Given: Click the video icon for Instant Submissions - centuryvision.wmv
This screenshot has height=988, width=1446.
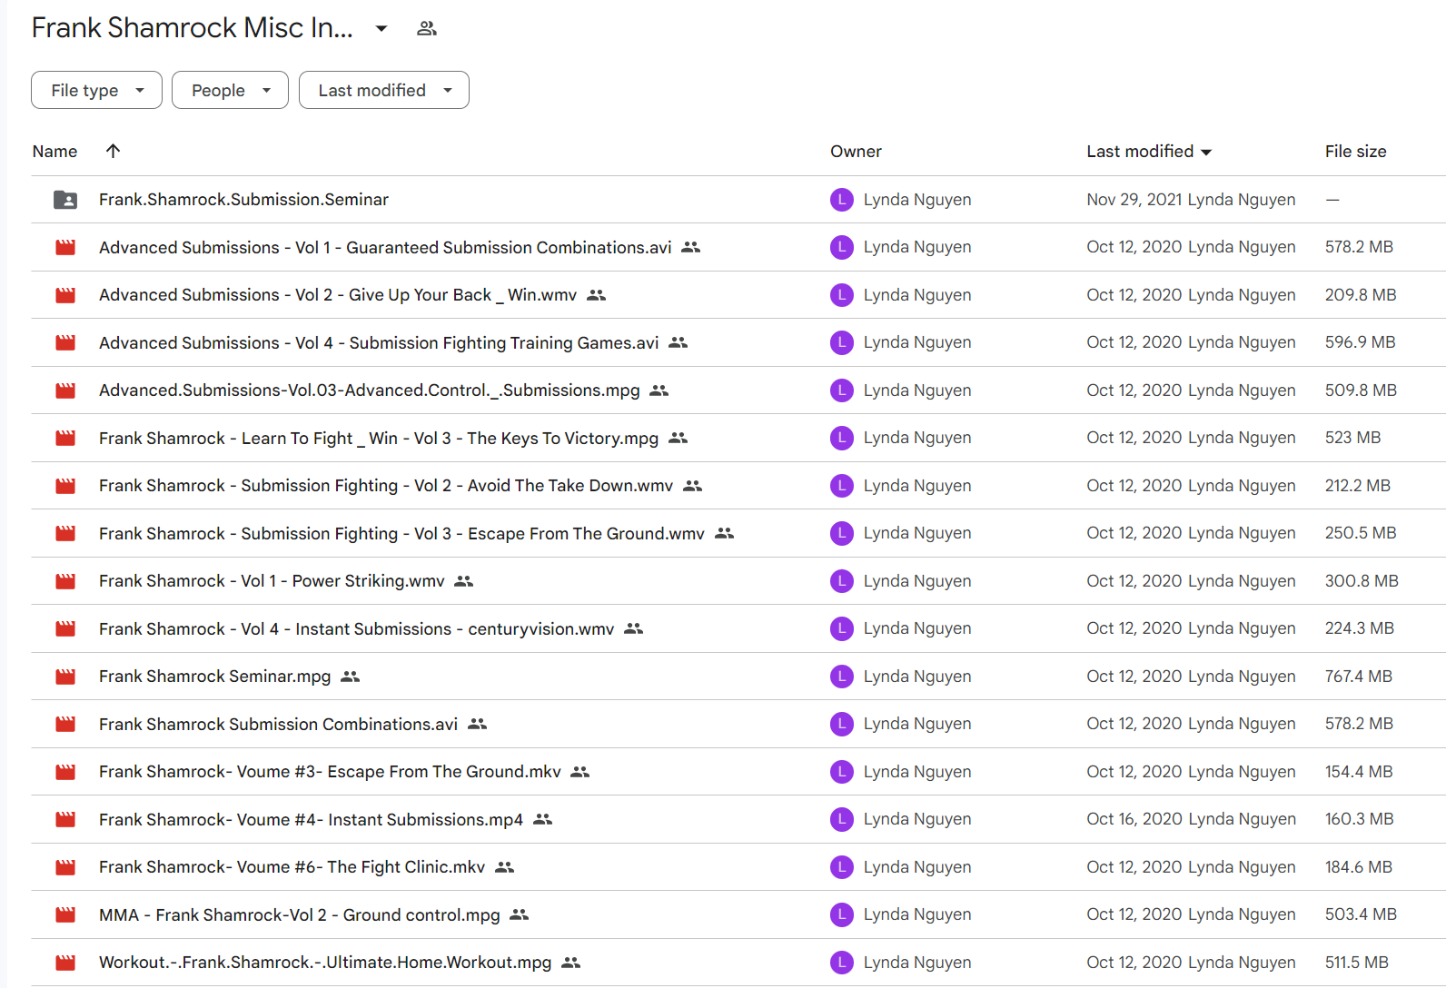Looking at the screenshot, I should click(x=65, y=628).
